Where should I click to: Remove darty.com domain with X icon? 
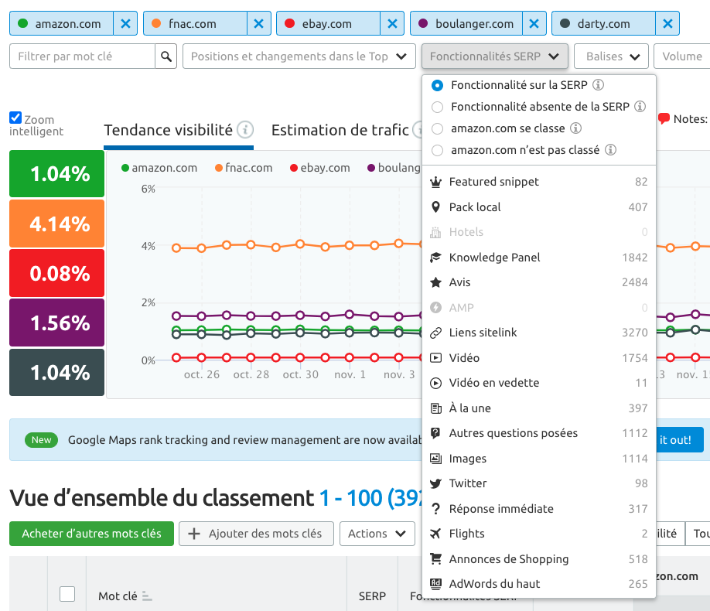coord(667,24)
